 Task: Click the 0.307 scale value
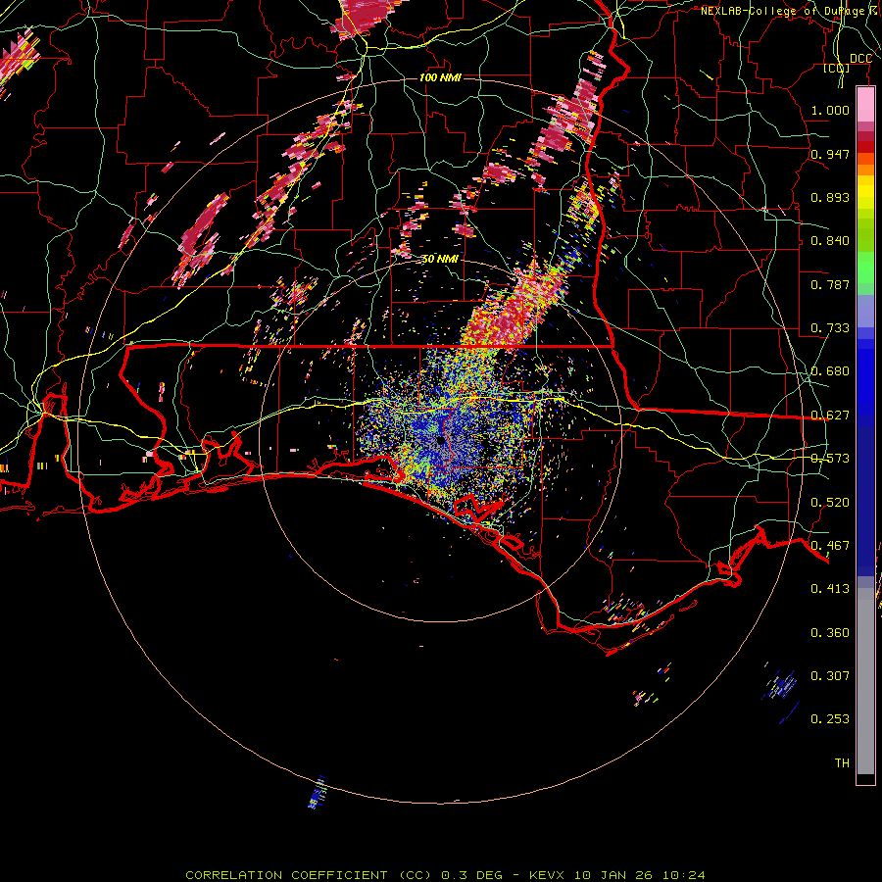click(x=830, y=676)
